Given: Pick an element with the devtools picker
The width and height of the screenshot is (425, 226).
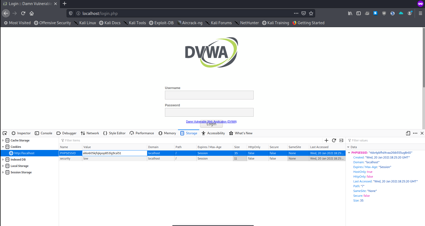Looking at the screenshot, I should tap(5, 133).
